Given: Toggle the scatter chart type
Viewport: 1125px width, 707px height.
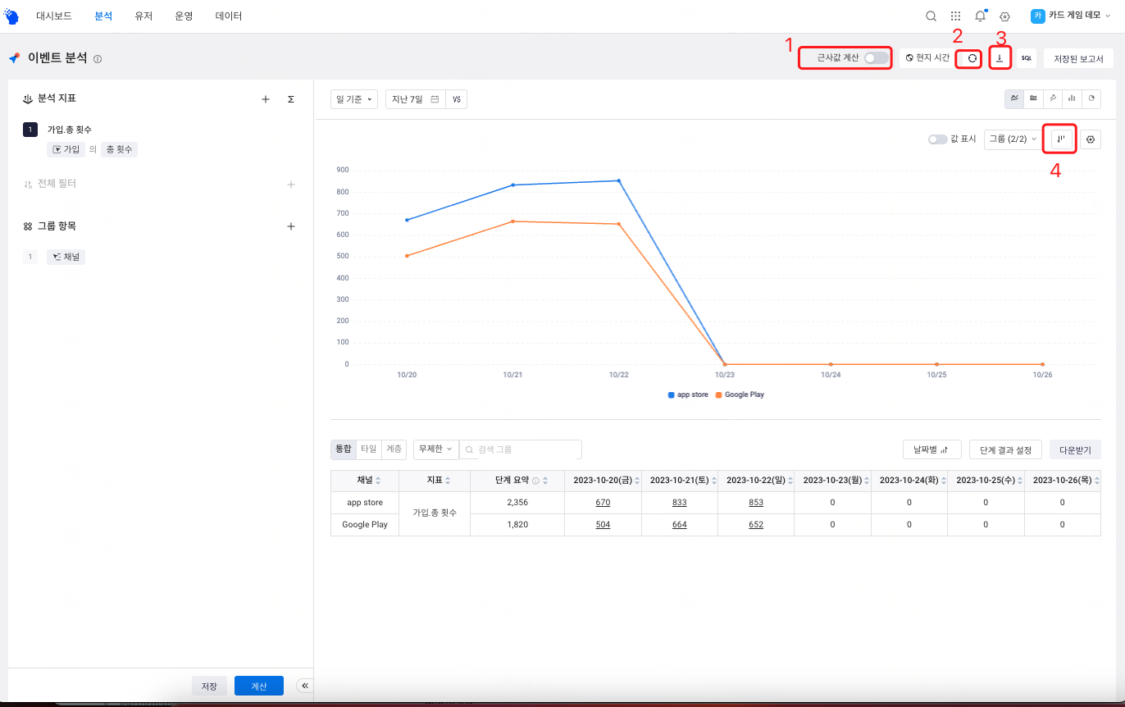Looking at the screenshot, I should [x=1053, y=98].
